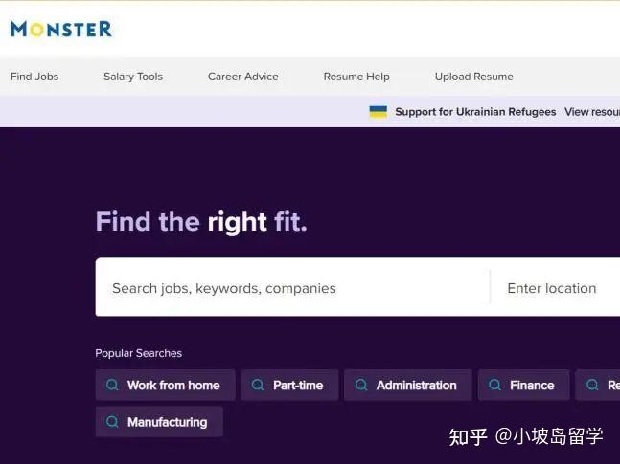Viewport: 620px width, 464px height.
Task: Search popular term Work from home
Action: (x=165, y=385)
